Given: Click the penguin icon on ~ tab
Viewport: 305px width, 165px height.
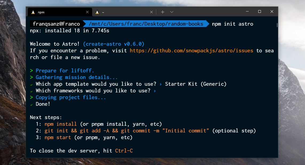Looking at the screenshot, I should 97,12.
